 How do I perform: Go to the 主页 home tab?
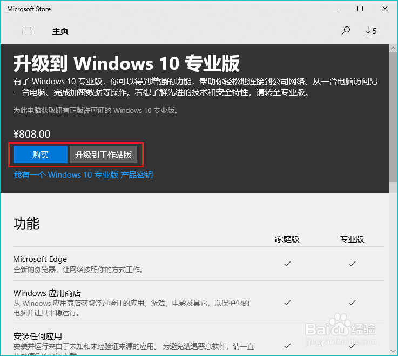[x=60, y=31]
